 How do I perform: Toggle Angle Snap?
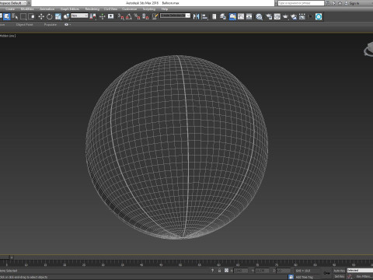(x=129, y=16)
